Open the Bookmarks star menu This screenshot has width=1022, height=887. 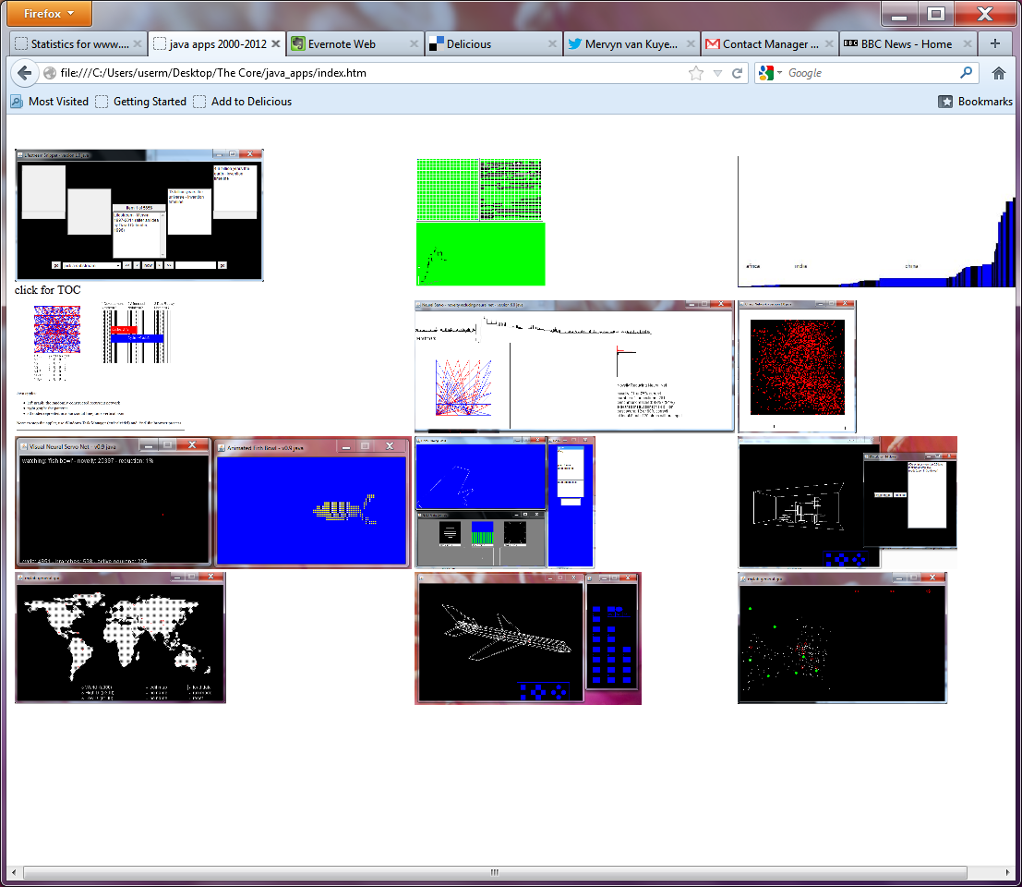[x=975, y=102]
